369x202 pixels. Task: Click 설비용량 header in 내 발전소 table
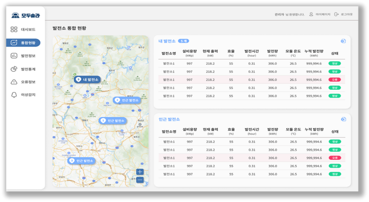coord(190,53)
